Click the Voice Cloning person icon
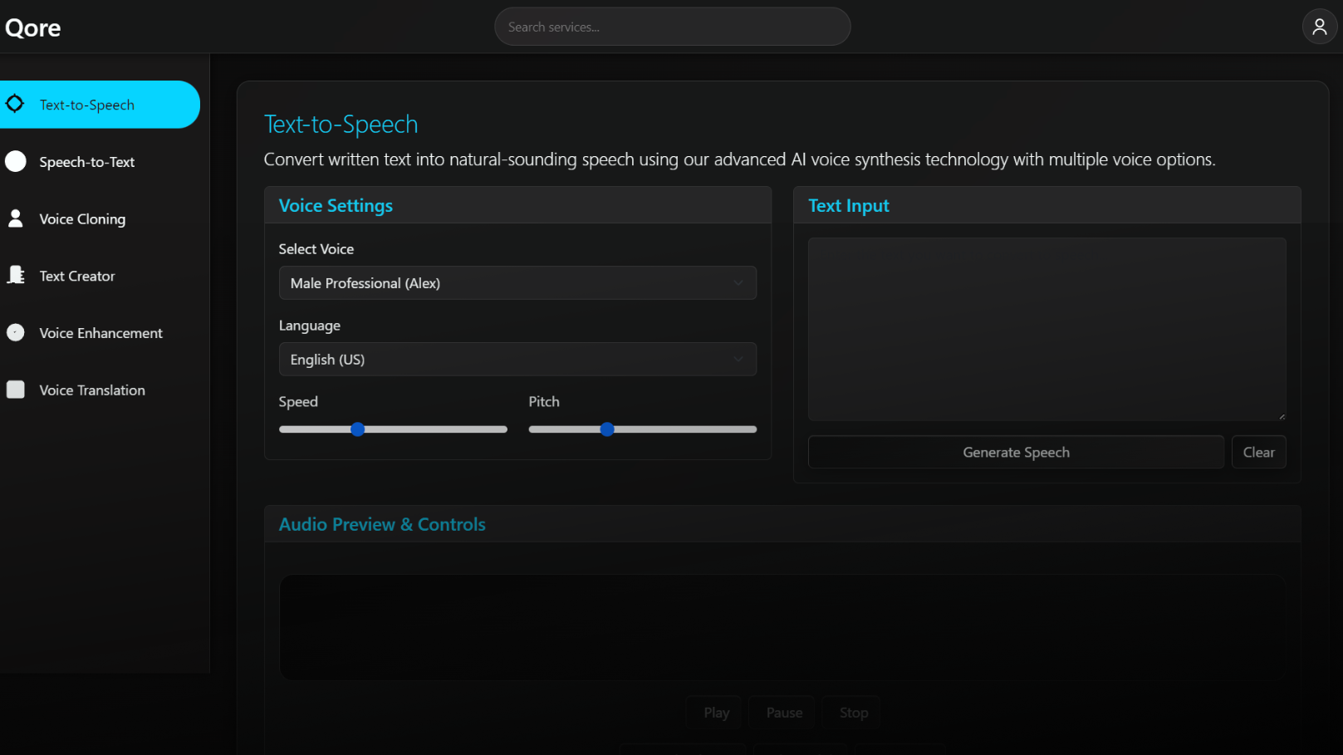This screenshot has height=755, width=1343. [16, 218]
